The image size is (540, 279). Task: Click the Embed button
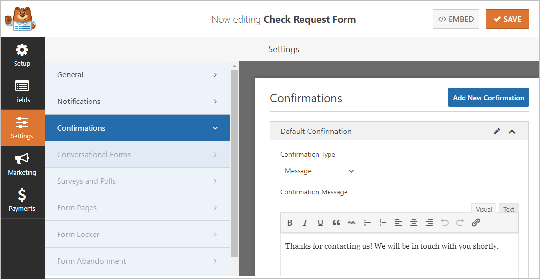(x=456, y=19)
